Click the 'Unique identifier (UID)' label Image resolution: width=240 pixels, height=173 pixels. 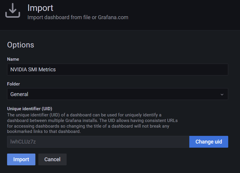click(x=29, y=108)
